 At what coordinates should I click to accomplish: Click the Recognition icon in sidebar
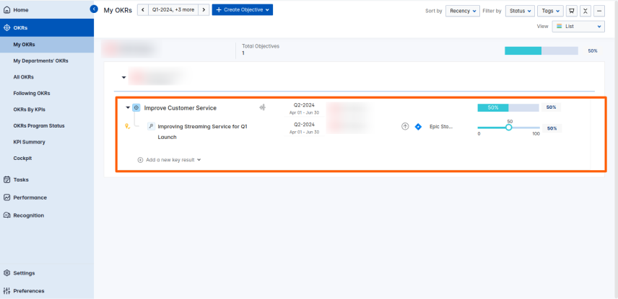[6, 215]
